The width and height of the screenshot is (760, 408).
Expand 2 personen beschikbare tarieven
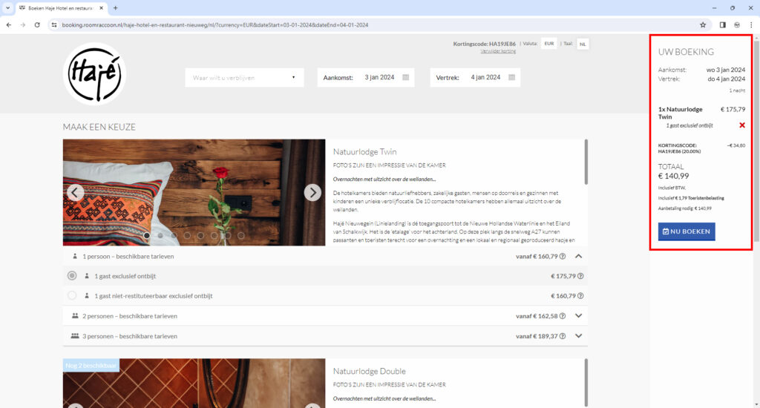[579, 315]
